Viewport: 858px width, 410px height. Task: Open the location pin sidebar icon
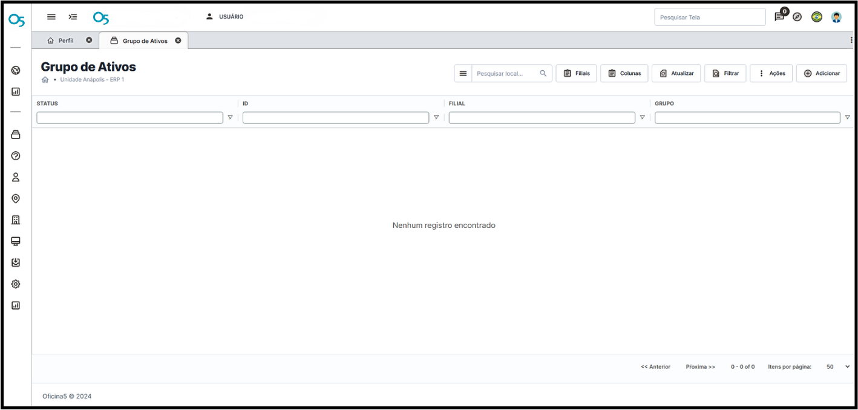16,198
